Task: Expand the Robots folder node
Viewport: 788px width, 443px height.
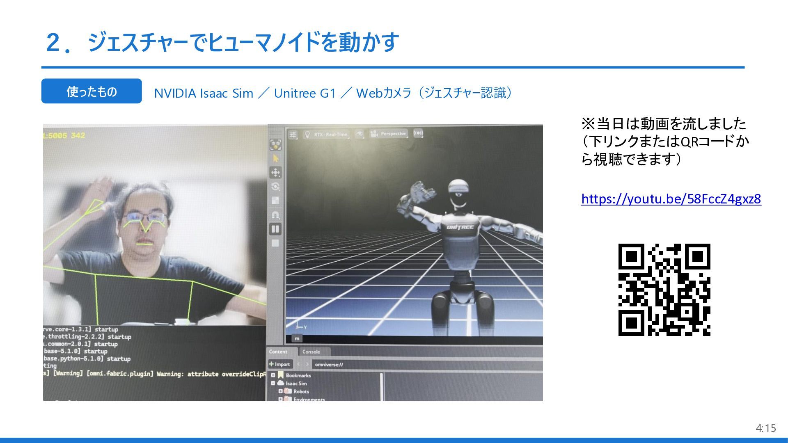Action: 281,391
